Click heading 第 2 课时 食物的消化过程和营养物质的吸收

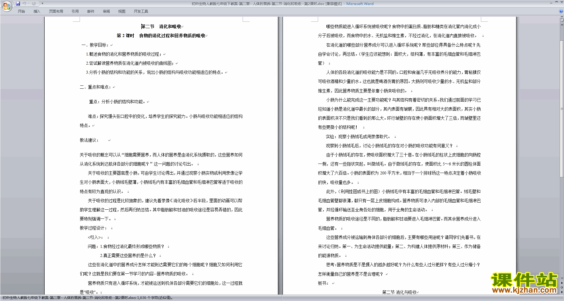161,36
